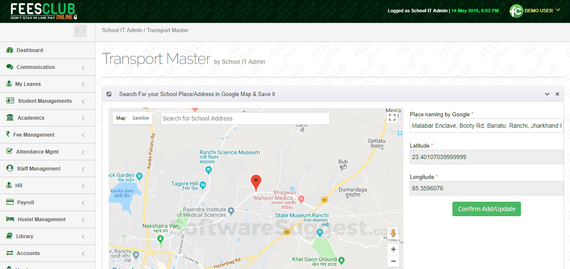Click the State Museum, Ranchi map label

[x=302, y=215]
